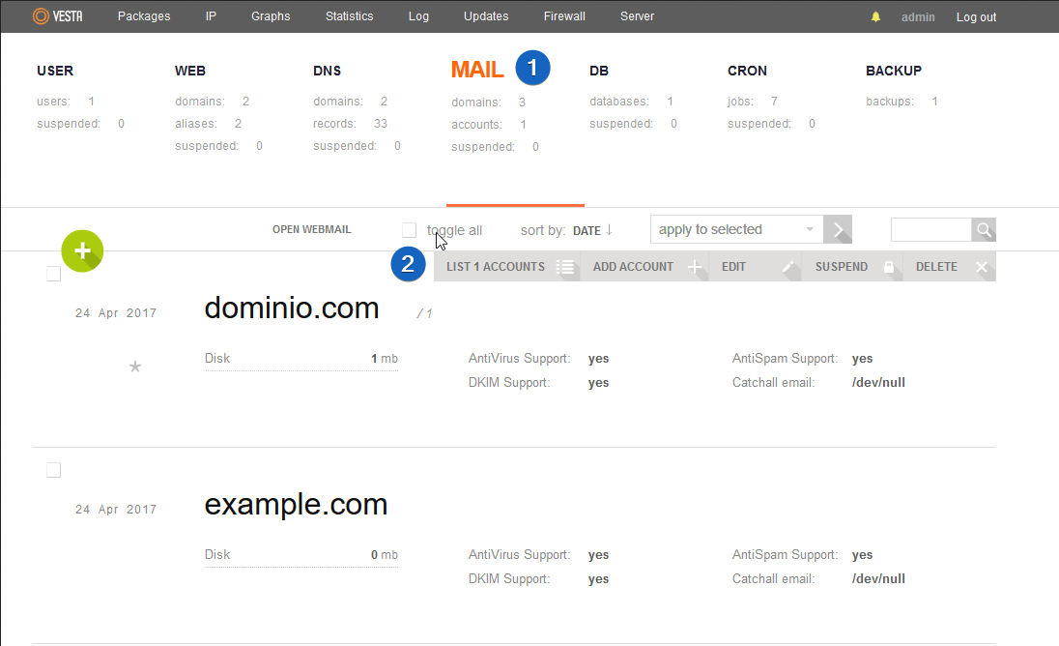Click the arrow to apply bulk action

pyautogui.click(x=838, y=230)
